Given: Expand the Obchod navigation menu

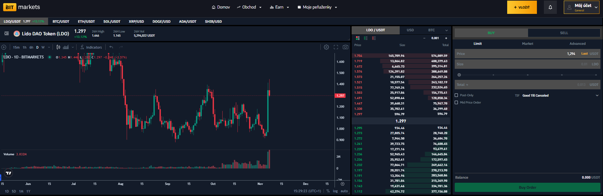Looking at the screenshot, I should pyautogui.click(x=249, y=7).
